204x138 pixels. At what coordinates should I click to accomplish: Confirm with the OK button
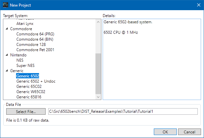tap(165, 132)
